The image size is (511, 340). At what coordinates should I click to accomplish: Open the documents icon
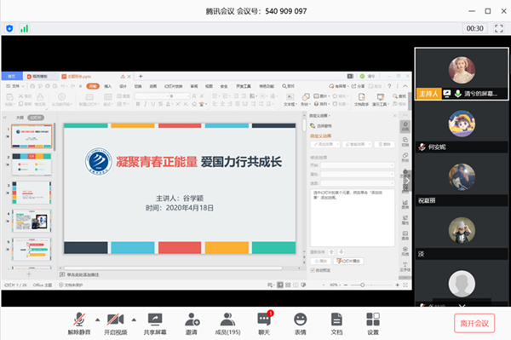336,323
